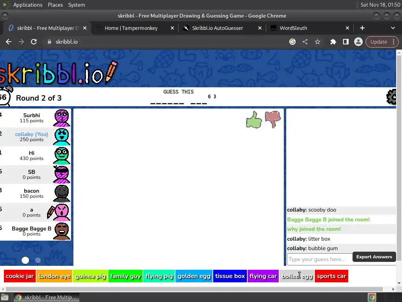Open the Chrome extensions puzzle icon
The image size is (402, 302).
click(333, 42)
